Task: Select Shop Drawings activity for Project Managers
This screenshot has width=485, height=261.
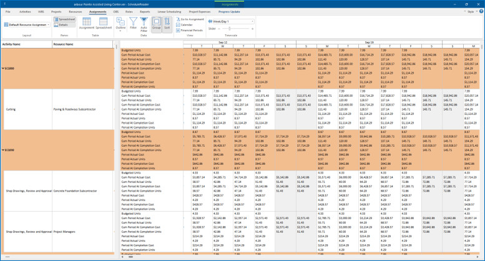Action: [28, 232]
